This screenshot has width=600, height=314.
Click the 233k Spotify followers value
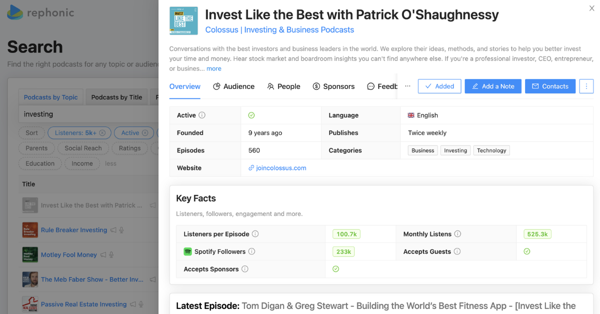343,251
